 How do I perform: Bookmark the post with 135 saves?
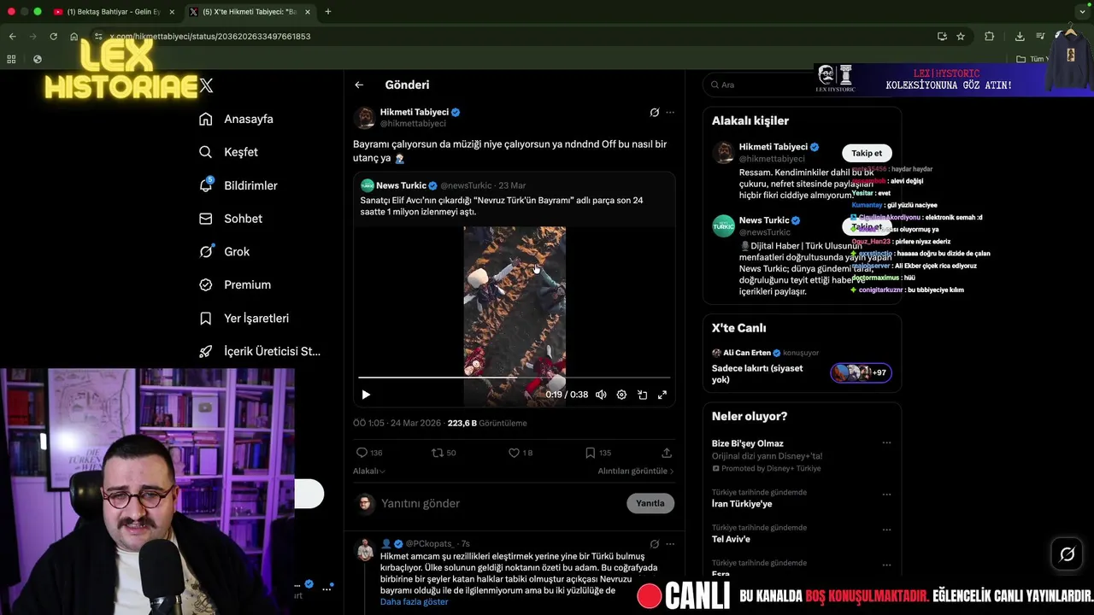pyautogui.click(x=598, y=453)
